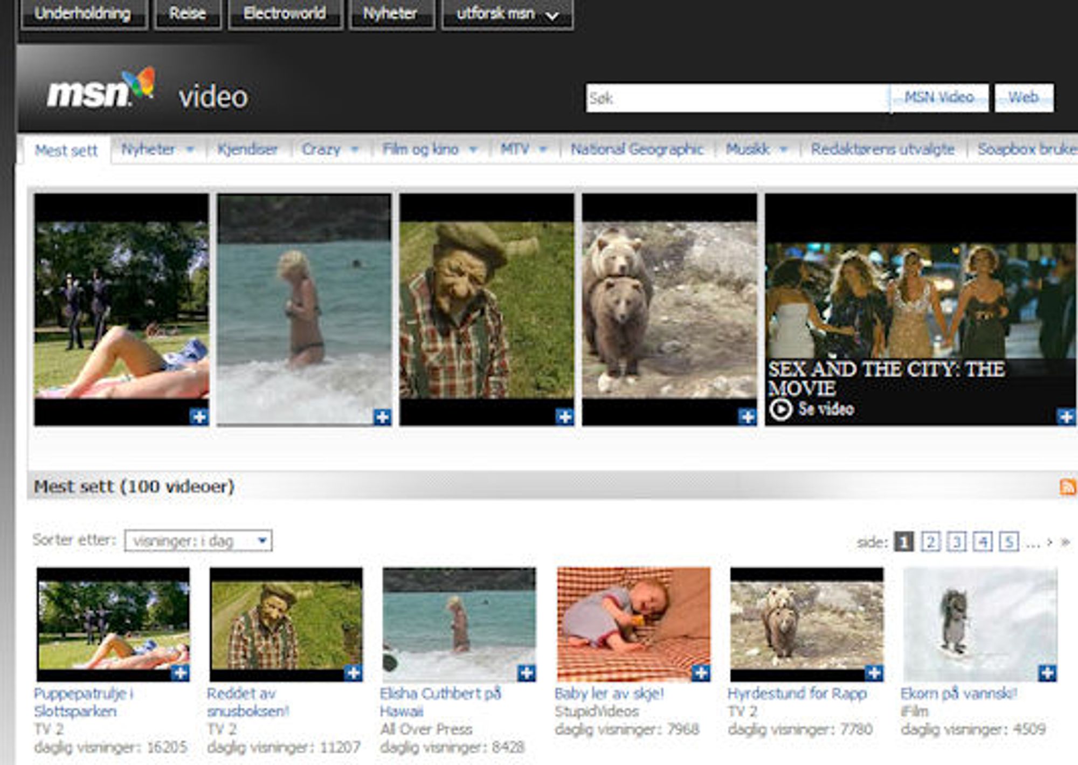The height and width of the screenshot is (765, 1078).
Task: Select the Kjendiser tab
Action: pos(247,149)
